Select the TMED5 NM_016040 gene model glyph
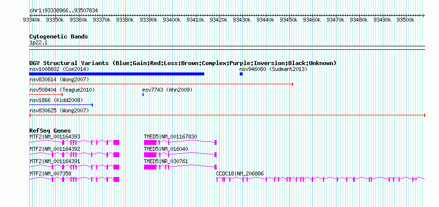Screen dimensions: 439x207 click(x=181, y=154)
